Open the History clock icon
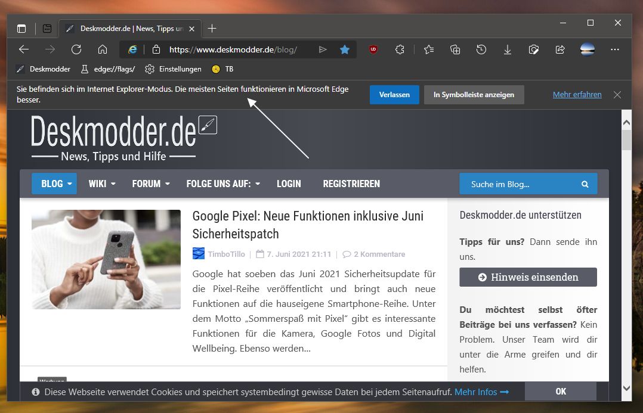This screenshot has width=643, height=413. point(481,49)
